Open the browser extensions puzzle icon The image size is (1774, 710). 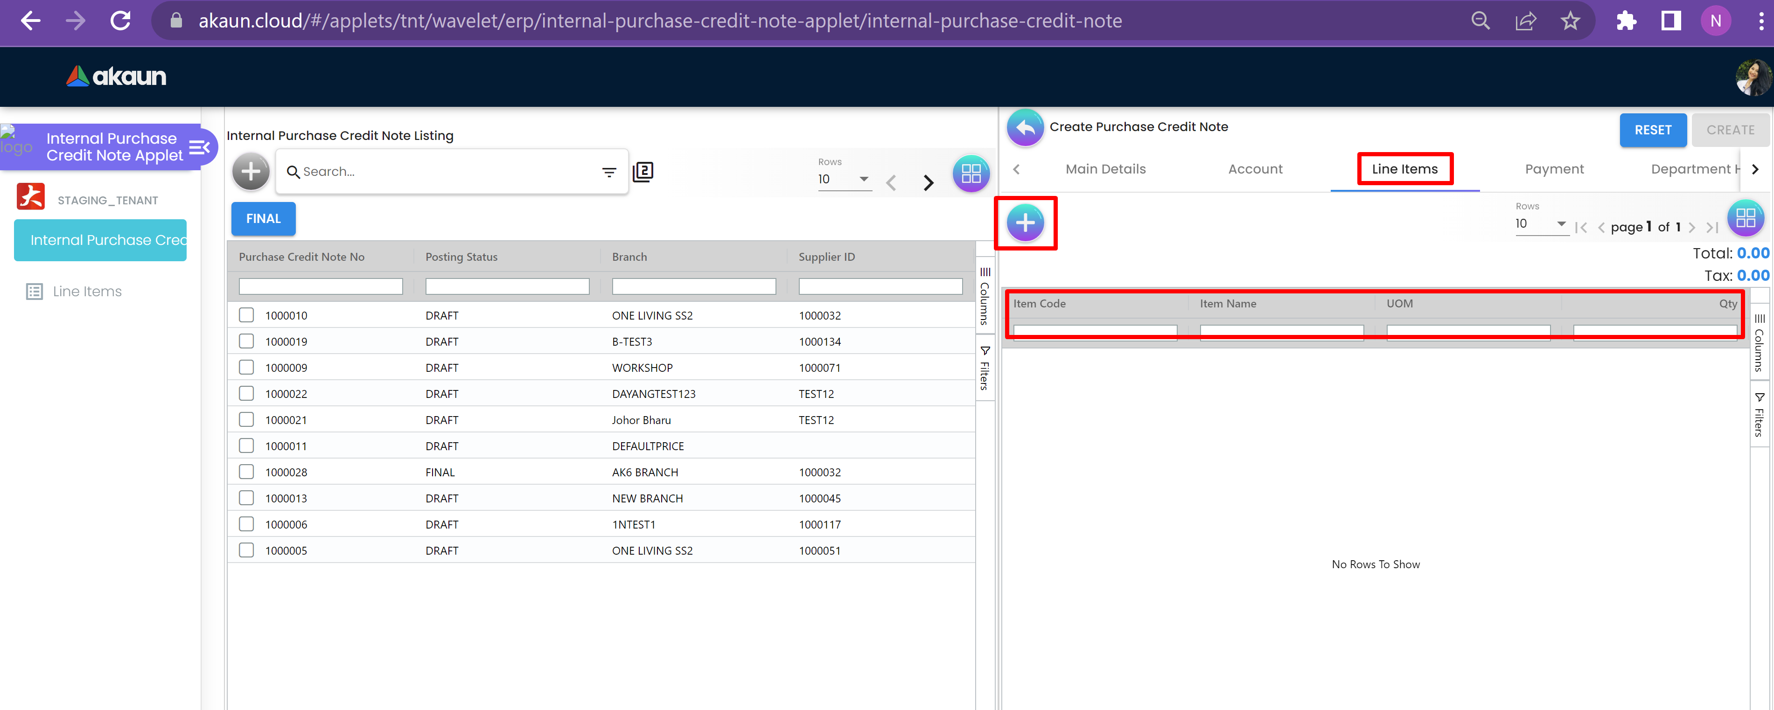1626,21
